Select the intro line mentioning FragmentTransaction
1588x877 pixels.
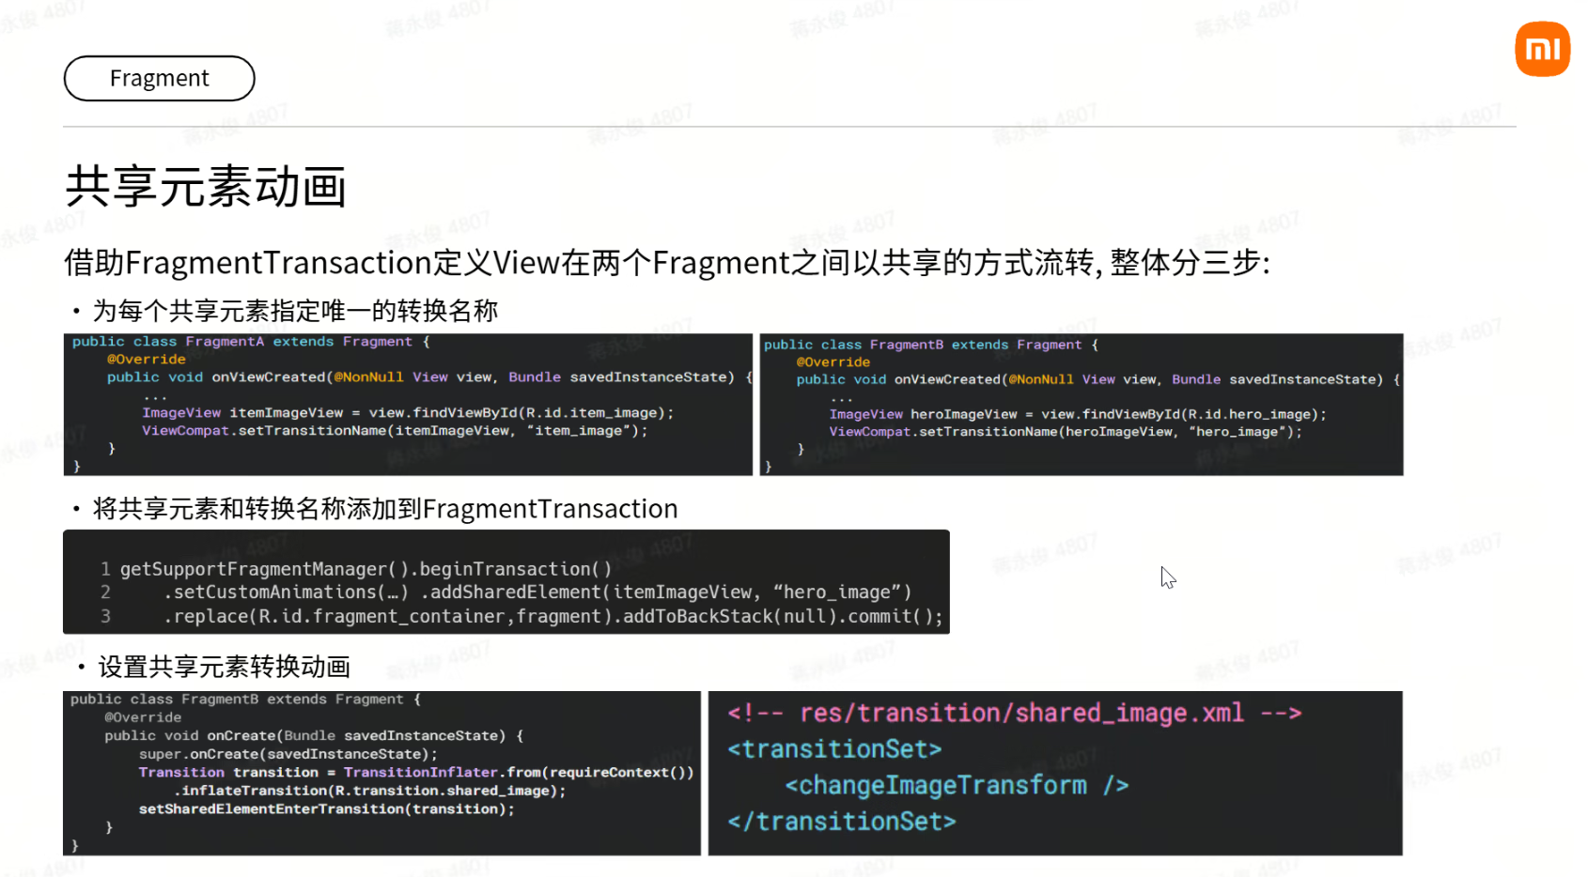[666, 263]
